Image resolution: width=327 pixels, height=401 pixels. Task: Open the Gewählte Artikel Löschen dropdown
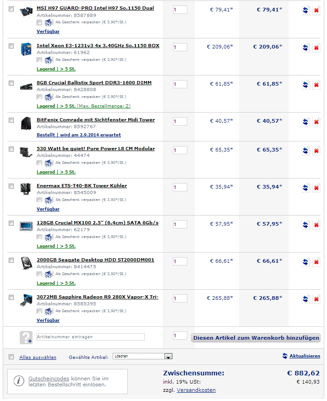[x=142, y=356]
